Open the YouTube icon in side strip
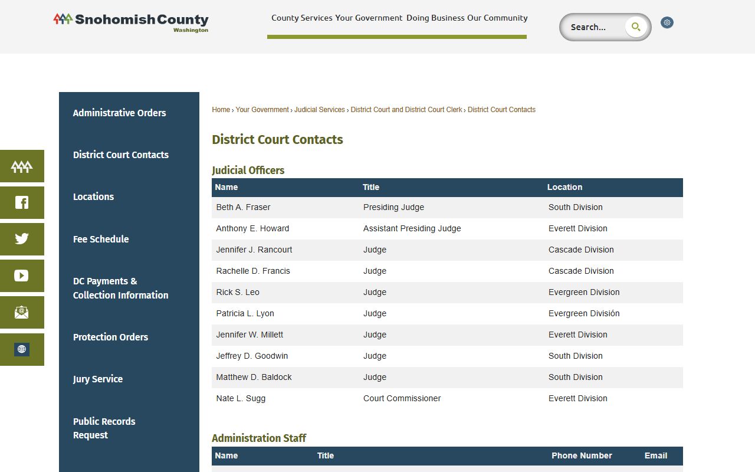The width and height of the screenshot is (755, 472). click(x=22, y=276)
